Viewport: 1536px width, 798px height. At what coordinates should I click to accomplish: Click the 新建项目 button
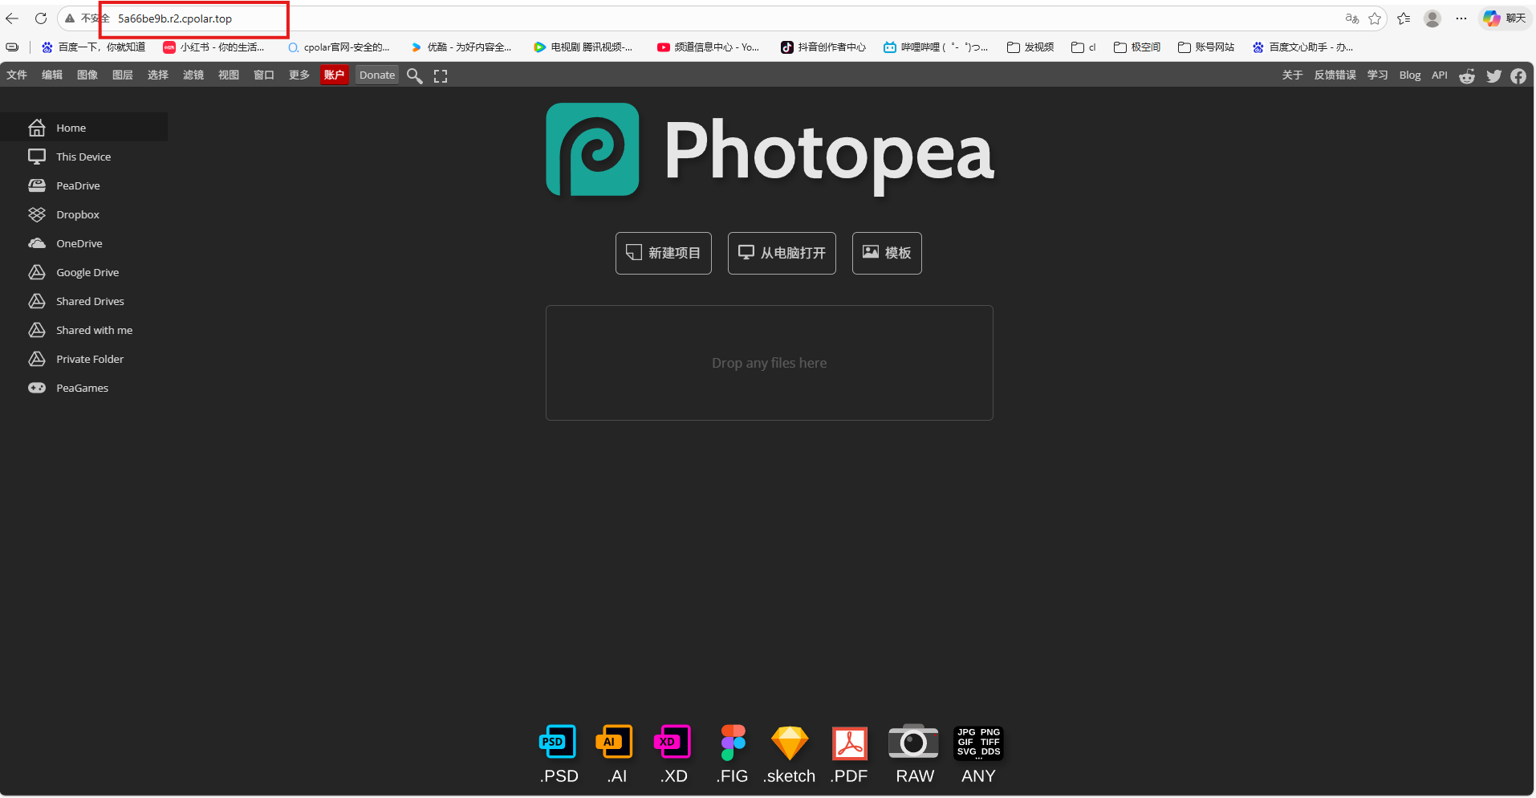pyautogui.click(x=663, y=253)
